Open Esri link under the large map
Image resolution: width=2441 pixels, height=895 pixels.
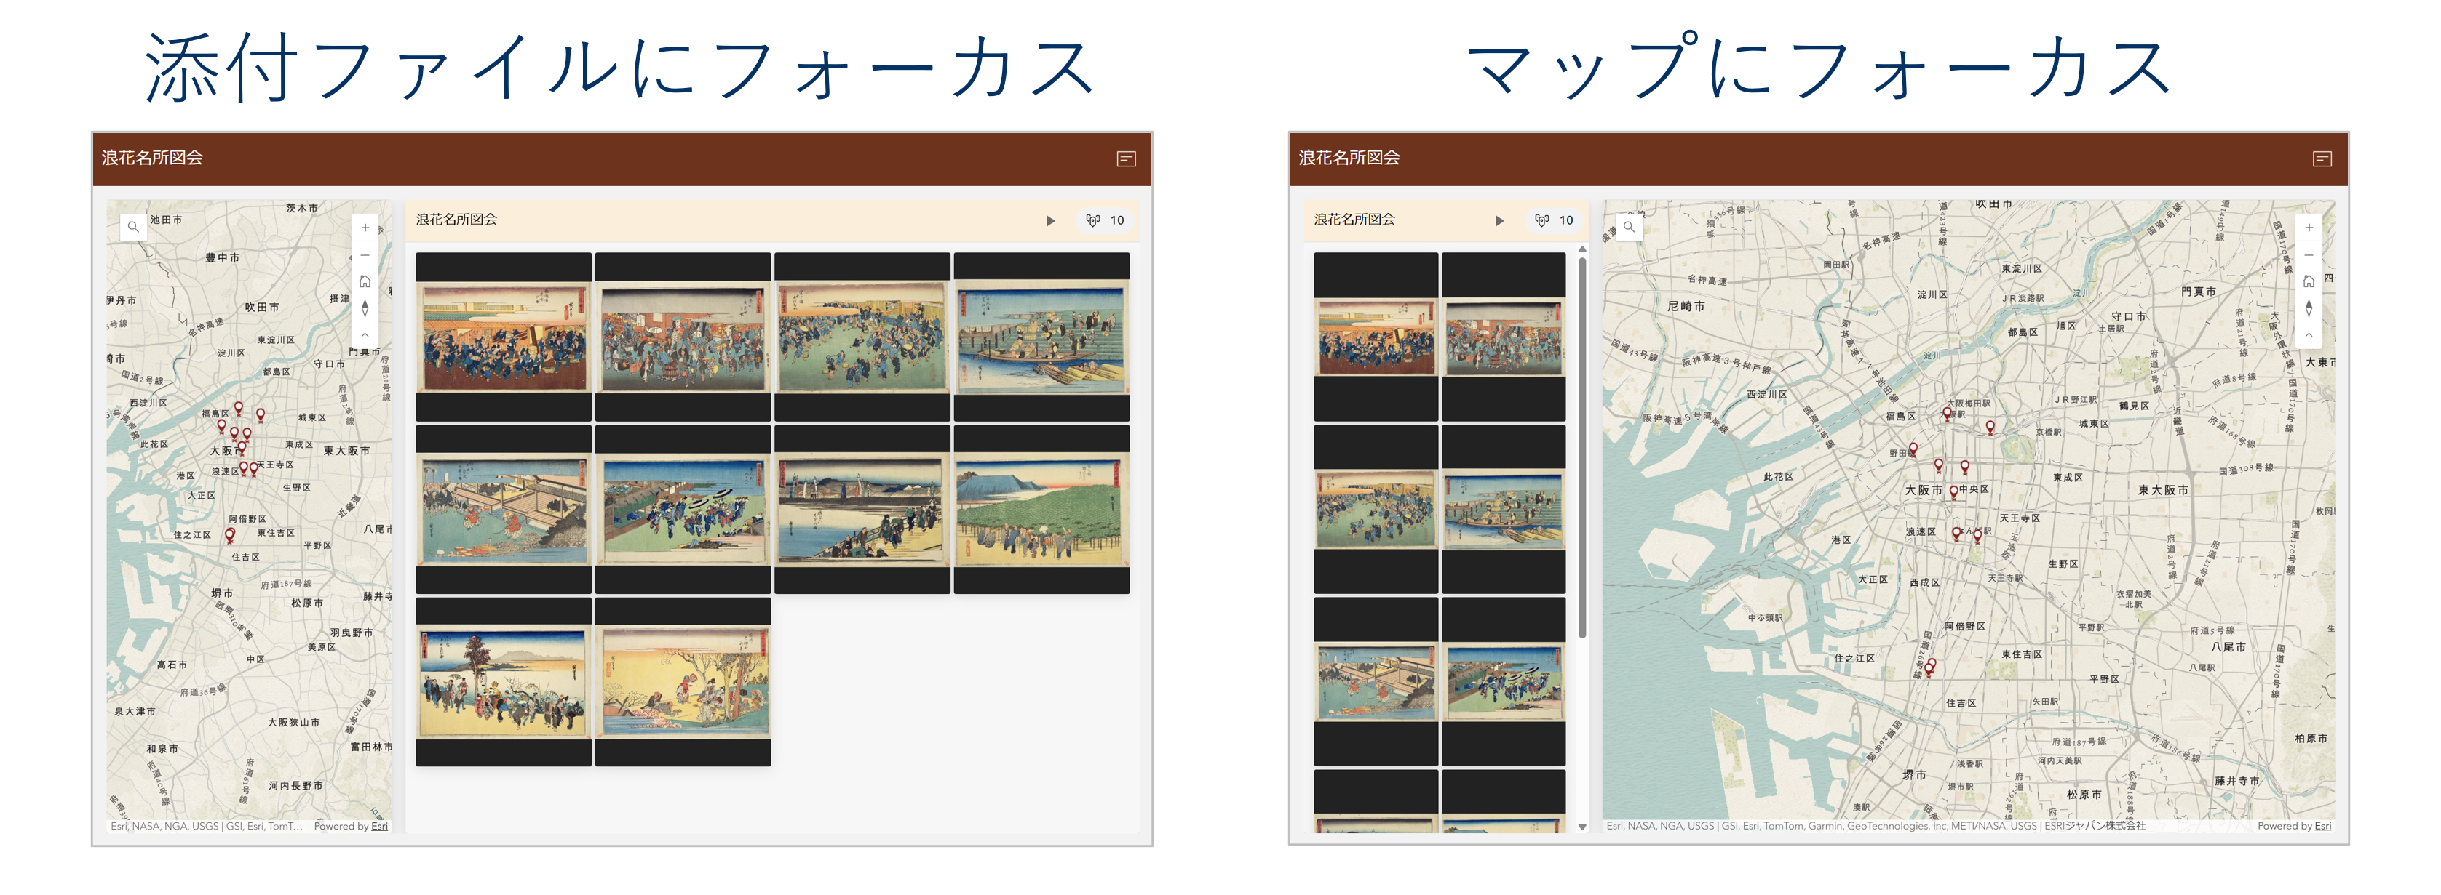coord(2322,827)
